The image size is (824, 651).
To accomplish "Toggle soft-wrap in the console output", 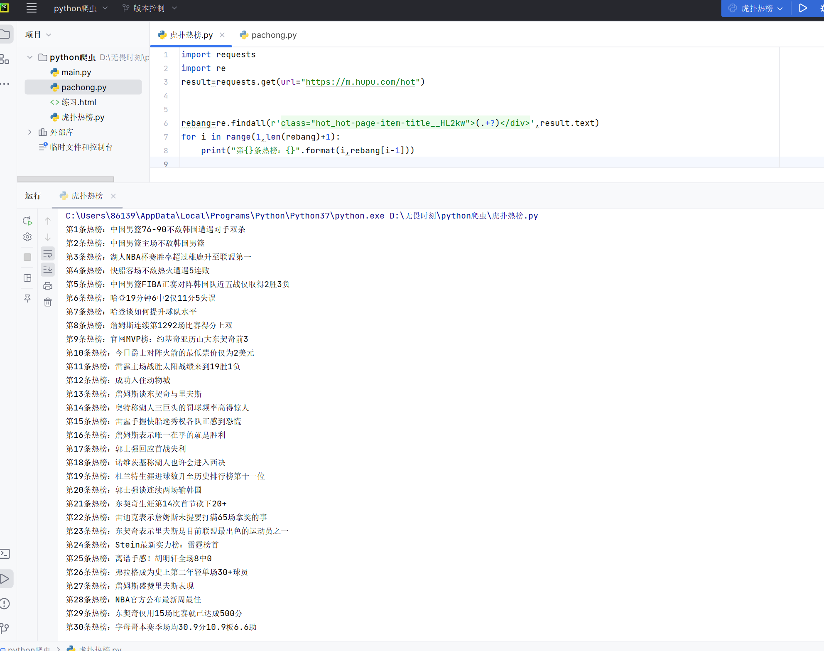I will [x=48, y=253].
